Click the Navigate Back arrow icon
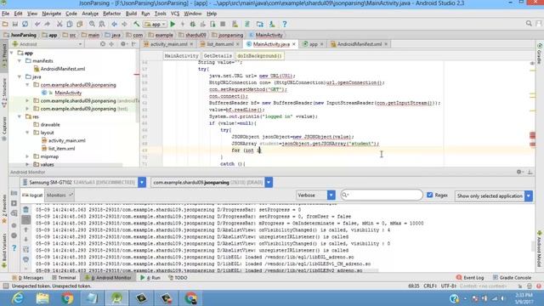Screen dimensions: 544x306 114,24
